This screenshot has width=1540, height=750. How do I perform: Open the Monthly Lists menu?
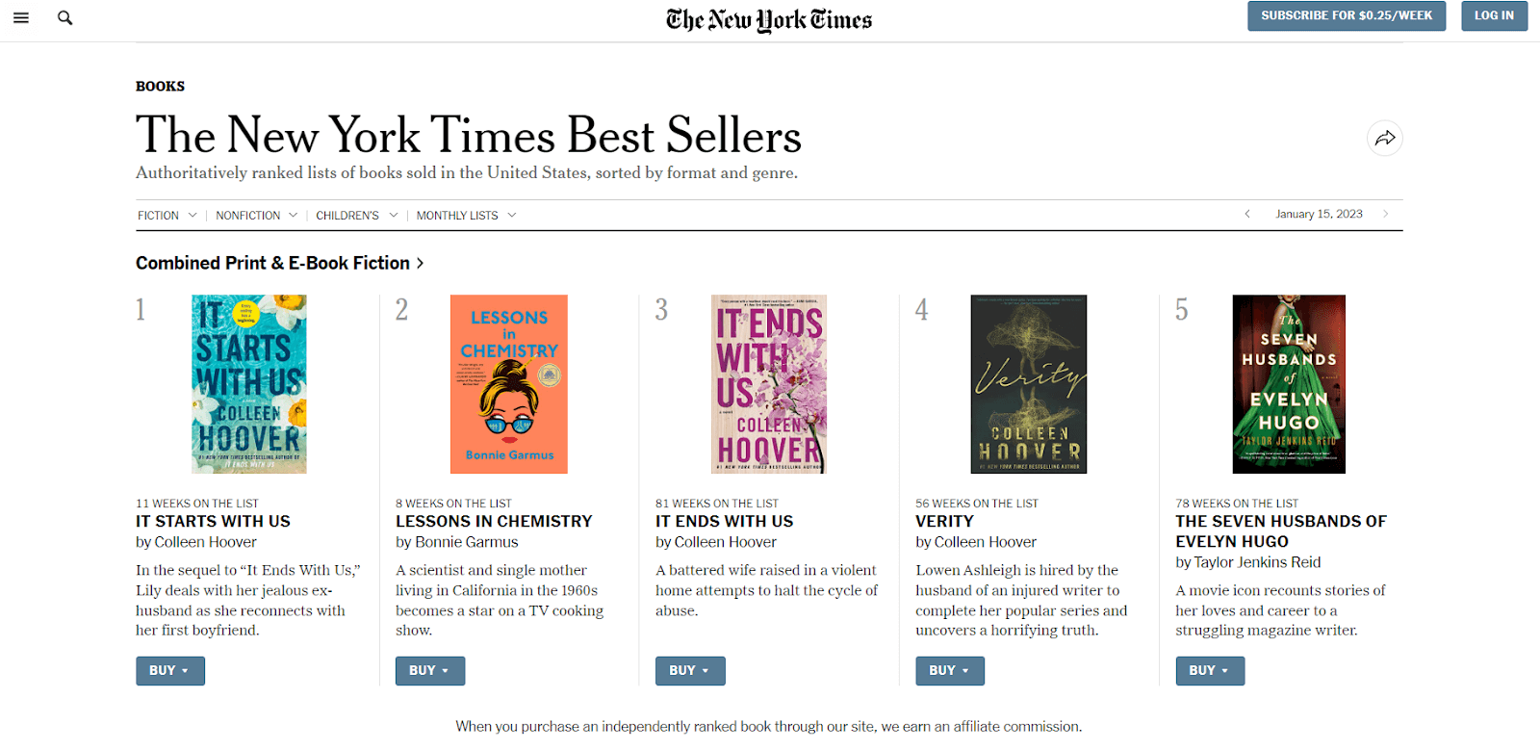click(466, 216)
